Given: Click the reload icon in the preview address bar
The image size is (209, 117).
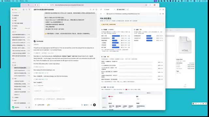Looking at the screenshot, I should 160,14.
